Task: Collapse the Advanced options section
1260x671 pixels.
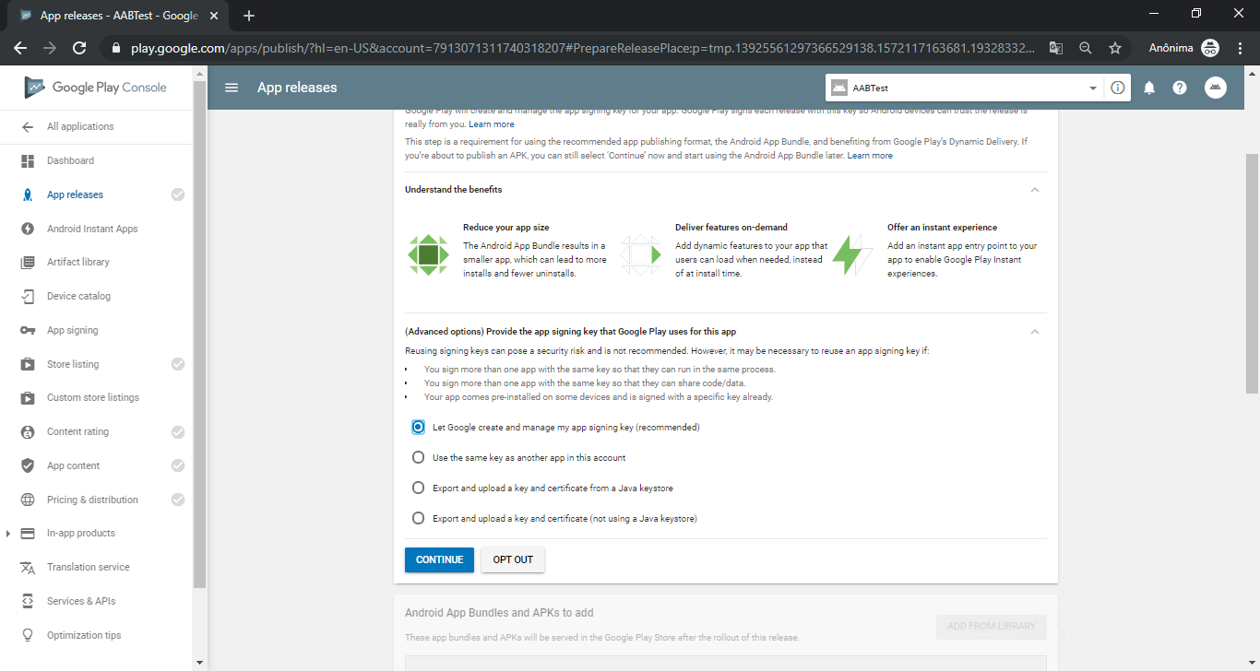Action: (x=1035, y=332)
